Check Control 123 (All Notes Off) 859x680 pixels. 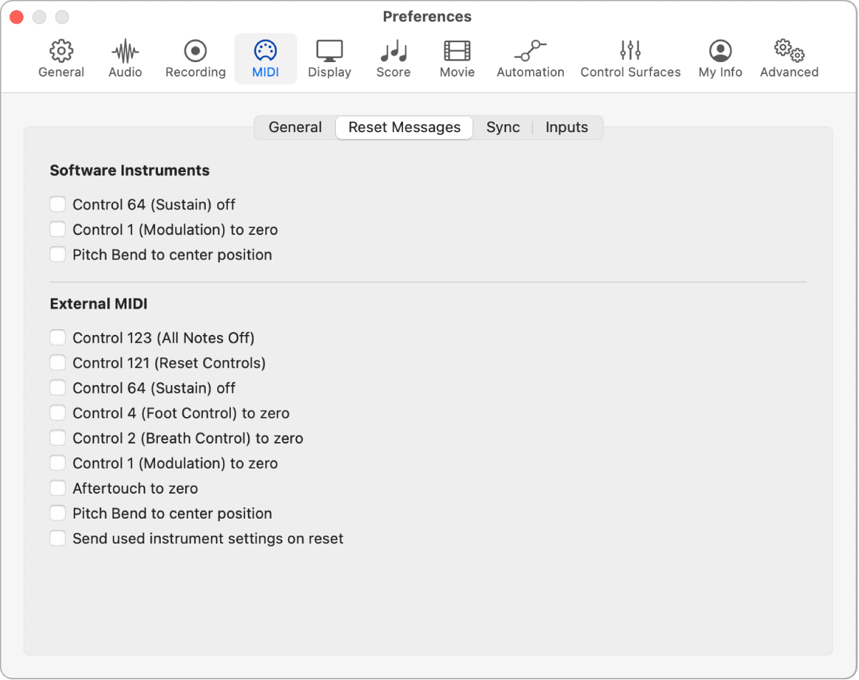pos(57,337)
